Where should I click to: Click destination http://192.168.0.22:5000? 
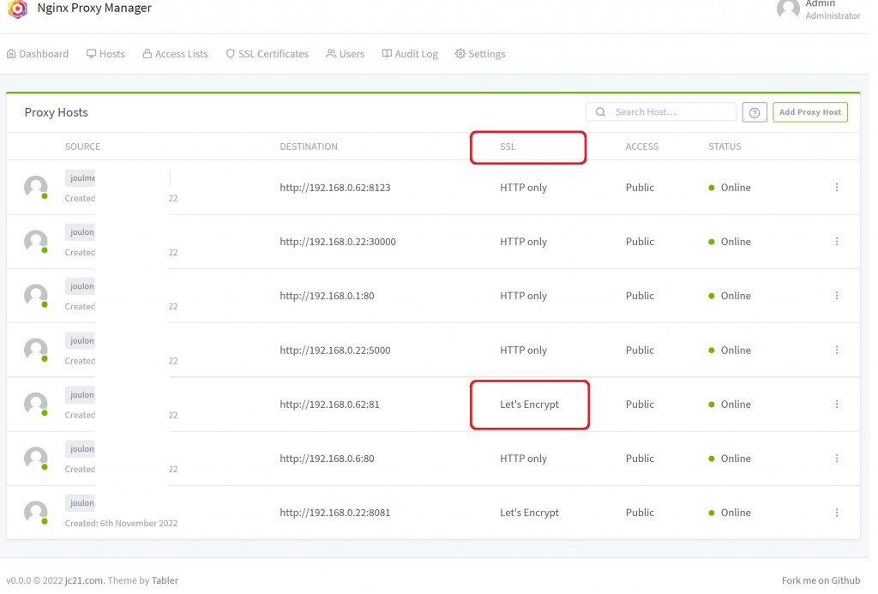(335, 350)
